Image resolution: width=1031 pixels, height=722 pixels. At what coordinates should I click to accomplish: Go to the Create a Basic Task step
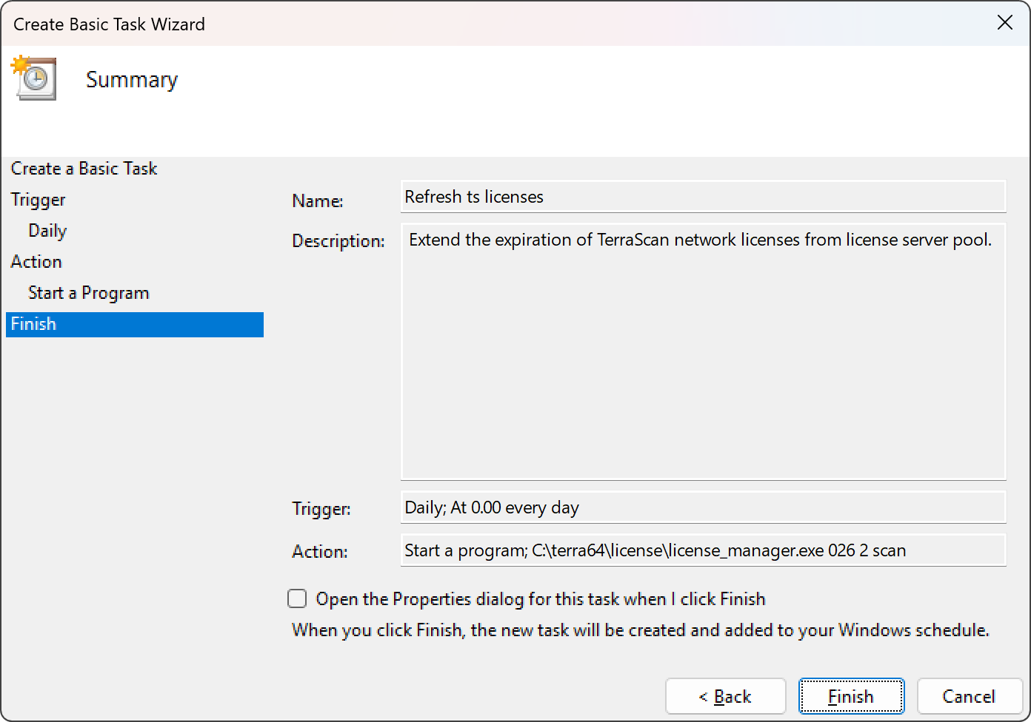click(x=84, y=169)
